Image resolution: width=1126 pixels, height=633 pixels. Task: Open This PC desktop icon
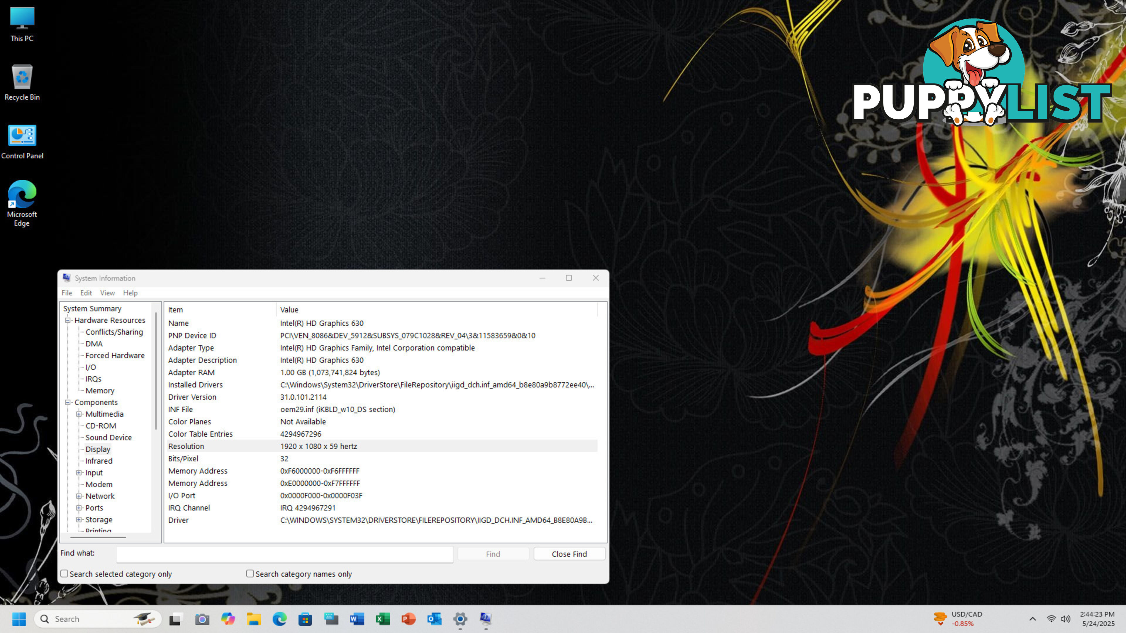pos(22,24)
